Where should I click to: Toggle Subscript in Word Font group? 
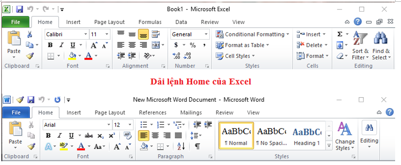click(x=100, y=136)
